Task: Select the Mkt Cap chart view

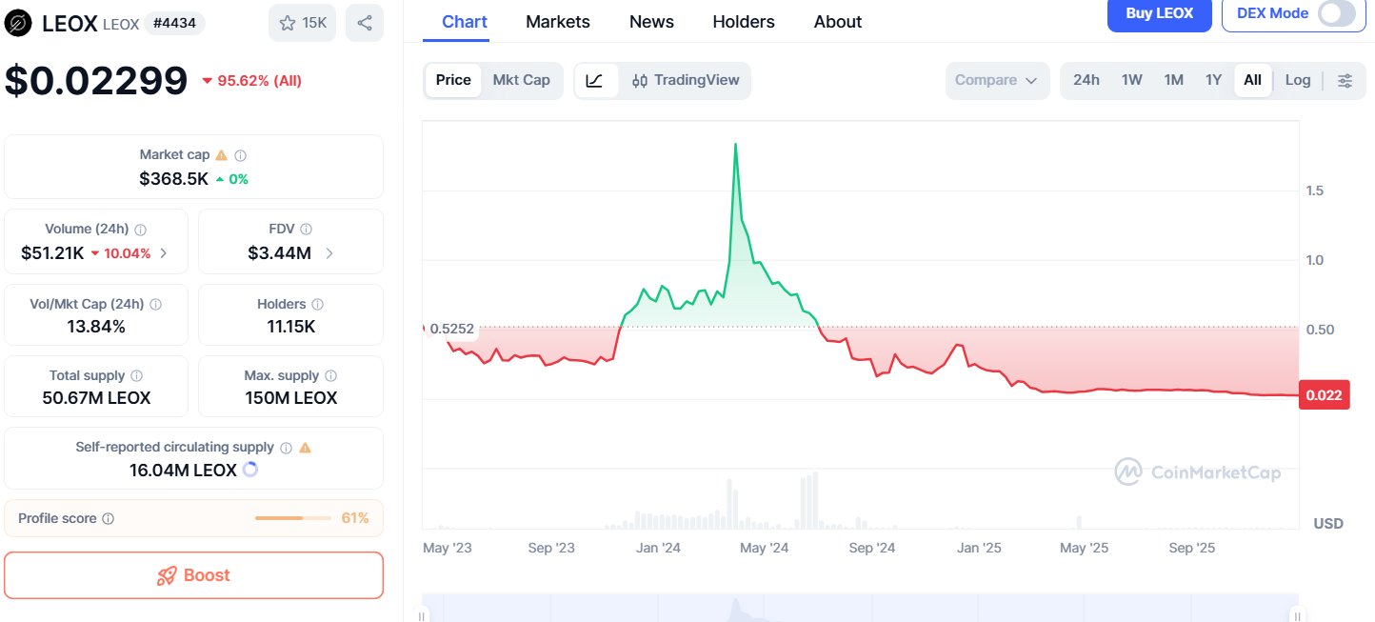Action: tap(521, 80)
